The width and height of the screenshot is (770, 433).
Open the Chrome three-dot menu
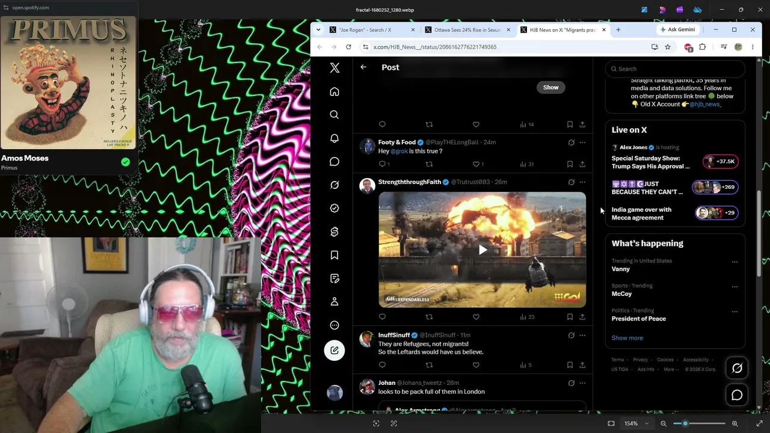[x=752, y=47]
